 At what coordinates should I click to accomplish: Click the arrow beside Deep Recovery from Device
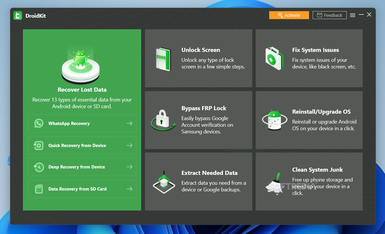pos(130,167)
